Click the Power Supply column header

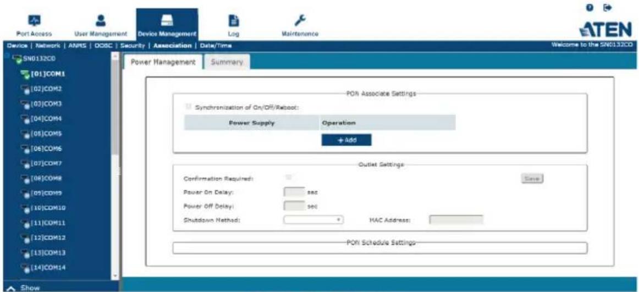pyautogui.click(x=251, y=123)
